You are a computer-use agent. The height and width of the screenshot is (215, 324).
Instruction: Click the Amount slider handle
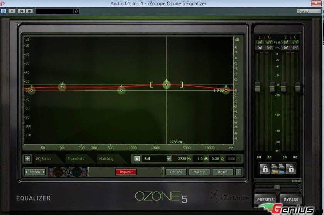pyautogui.click(x=277, y=187)
